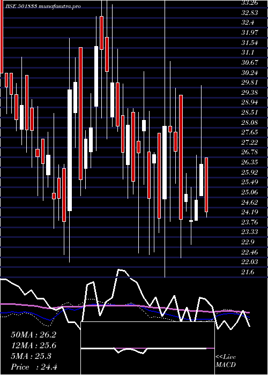Viewport: 268px width, 375px height.
Task: Click the 24.19 price axis label
Action: [x=250, y=212]
